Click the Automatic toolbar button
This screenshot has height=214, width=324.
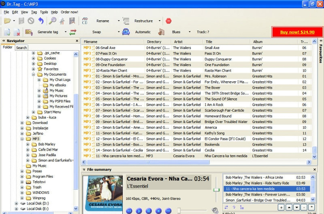[x=143, y=32]
